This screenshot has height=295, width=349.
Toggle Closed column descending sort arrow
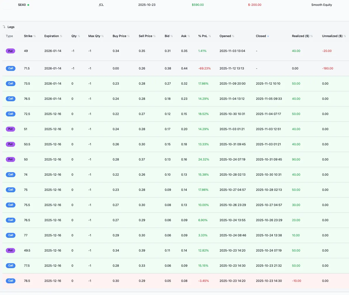click(268, 36)
